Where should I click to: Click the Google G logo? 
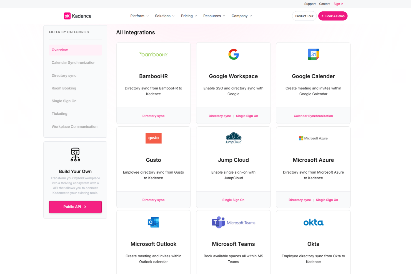pyautogui.click(x=234, y=54)
